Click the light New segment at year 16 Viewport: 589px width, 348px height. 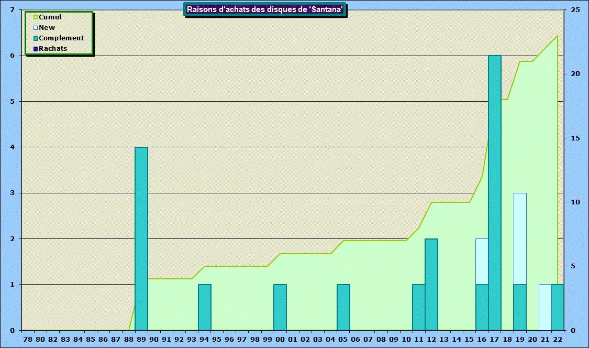coord(482,261)
